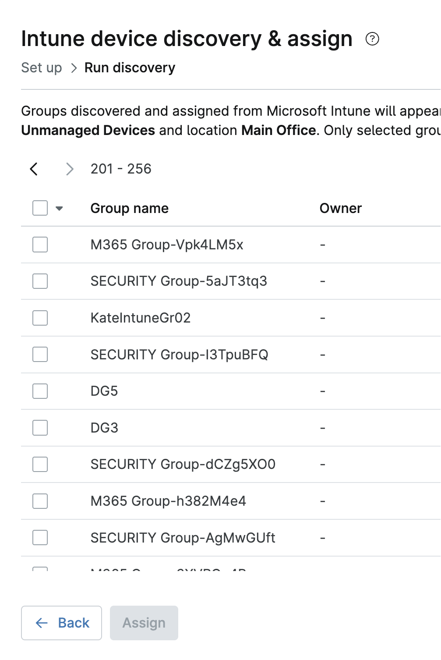
Task: Check the select-all checkbox in the header row
Action: pos(39,208)
